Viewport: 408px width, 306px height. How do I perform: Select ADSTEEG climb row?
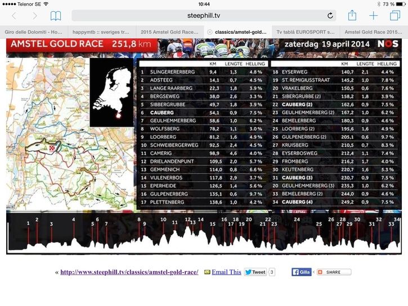pyautogui.click(x=203, y=80)
